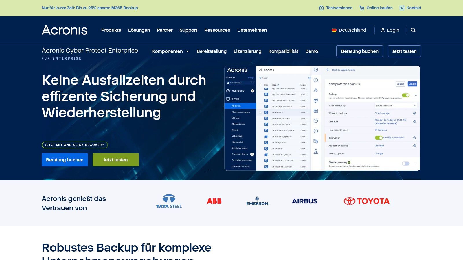
Task: Click the 'Cloud storage' link
Action: (x=382, y=113)
